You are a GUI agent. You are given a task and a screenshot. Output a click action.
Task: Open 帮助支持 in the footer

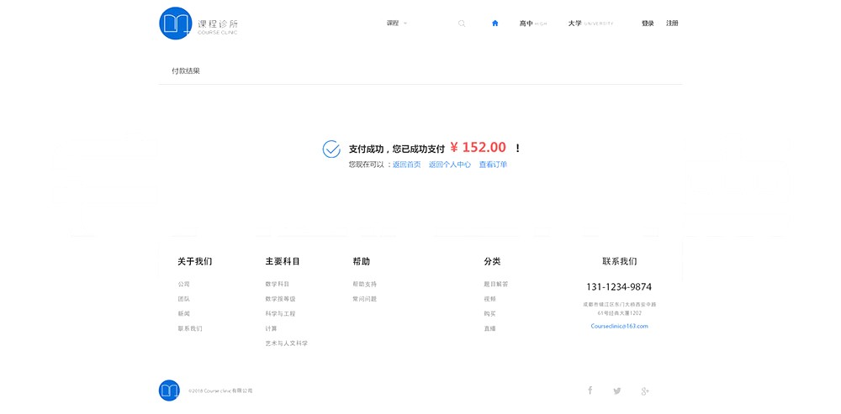coord(364,284)
